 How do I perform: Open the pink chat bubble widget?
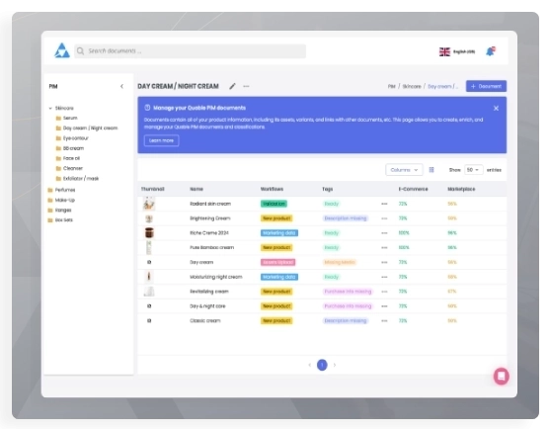(501, 376)
